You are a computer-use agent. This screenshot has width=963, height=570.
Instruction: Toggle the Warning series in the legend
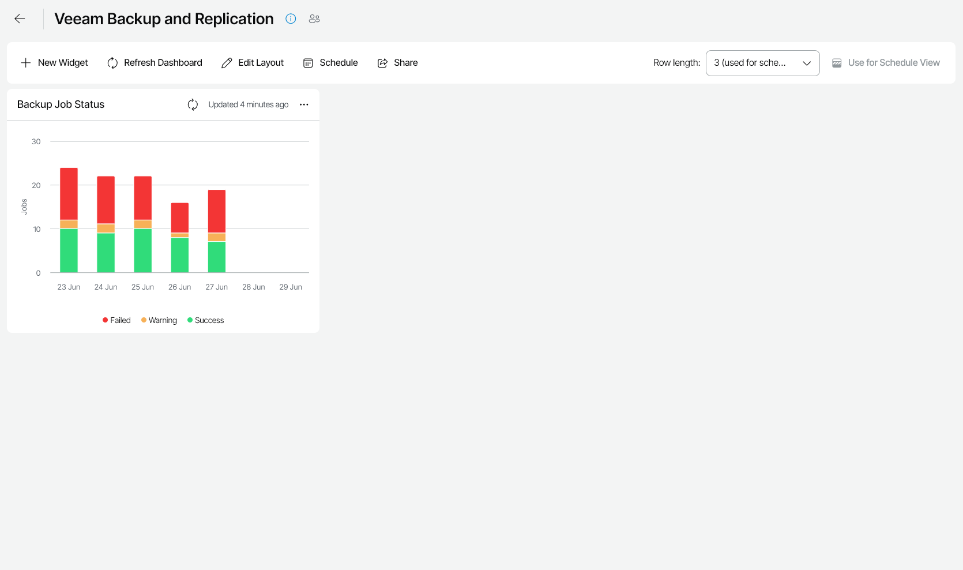[159, 320]
